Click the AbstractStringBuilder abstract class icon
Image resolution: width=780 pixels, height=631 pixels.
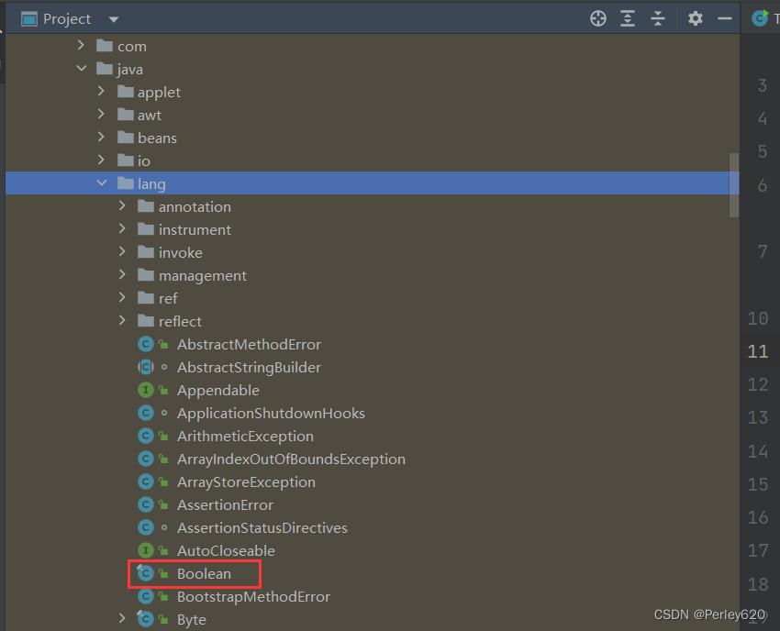(x=145, y=367)
